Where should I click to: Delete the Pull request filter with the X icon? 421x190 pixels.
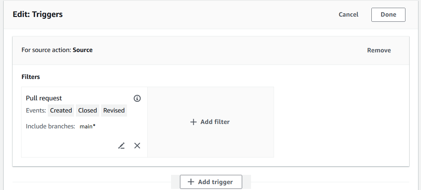point(137,146)
